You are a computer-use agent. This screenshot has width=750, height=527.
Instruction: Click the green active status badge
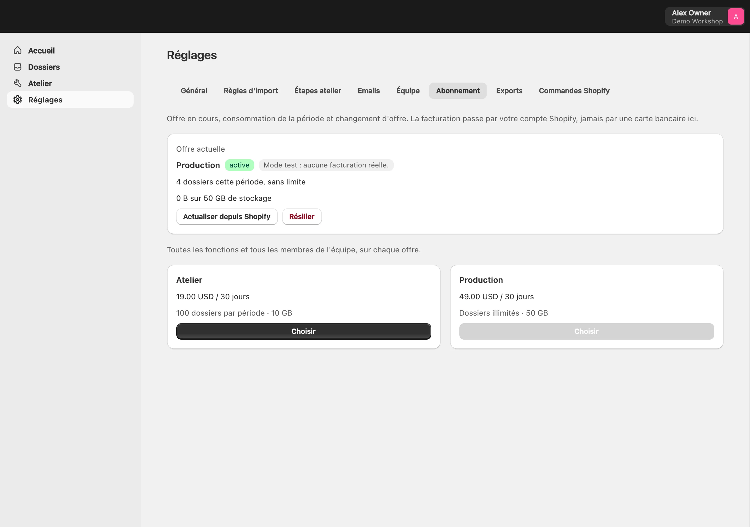point(239,165)
